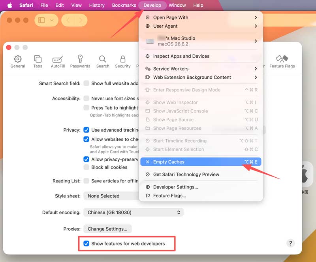Click the Change Settings proxies button
The image size is (316, 262).
coord(107,229)
